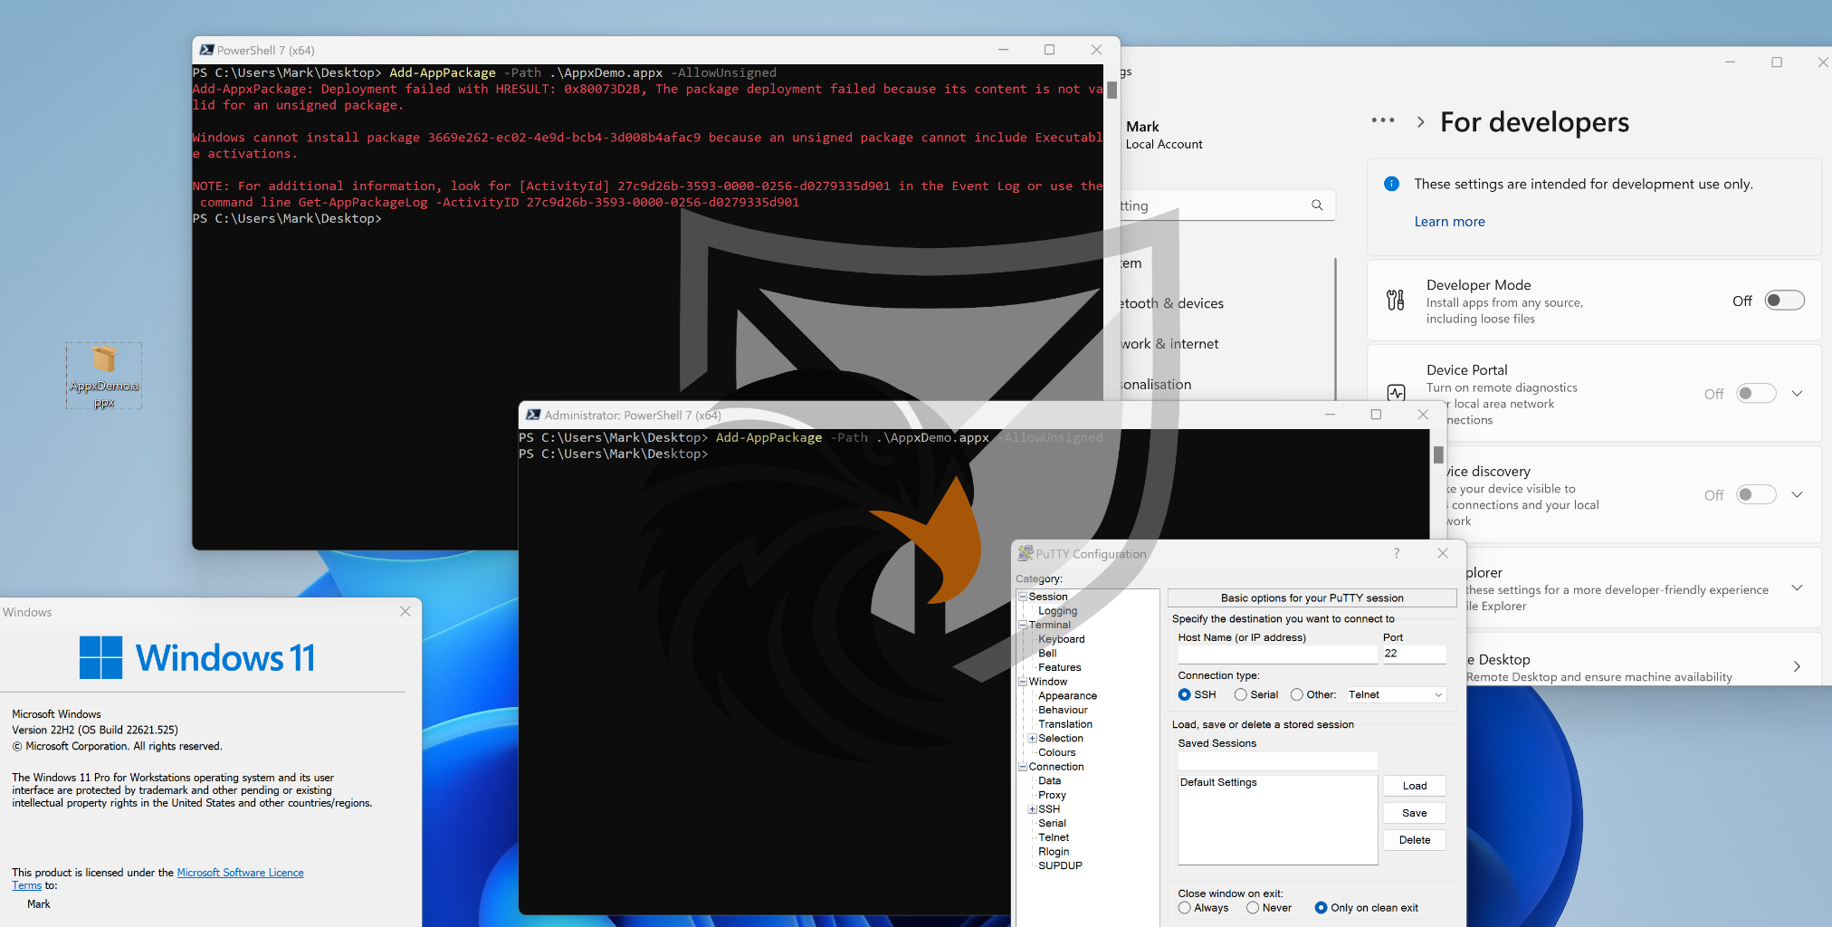Click the Administrator PowerShell scrollbar thumb
Screen dimensions: 1832x927
1438,454
